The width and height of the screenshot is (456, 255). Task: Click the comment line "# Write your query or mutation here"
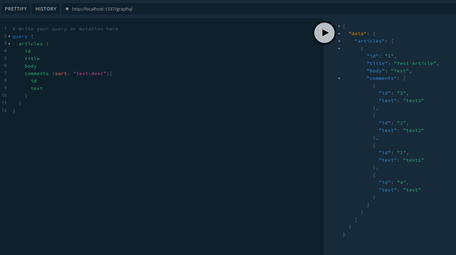click(x=65, y=29)
